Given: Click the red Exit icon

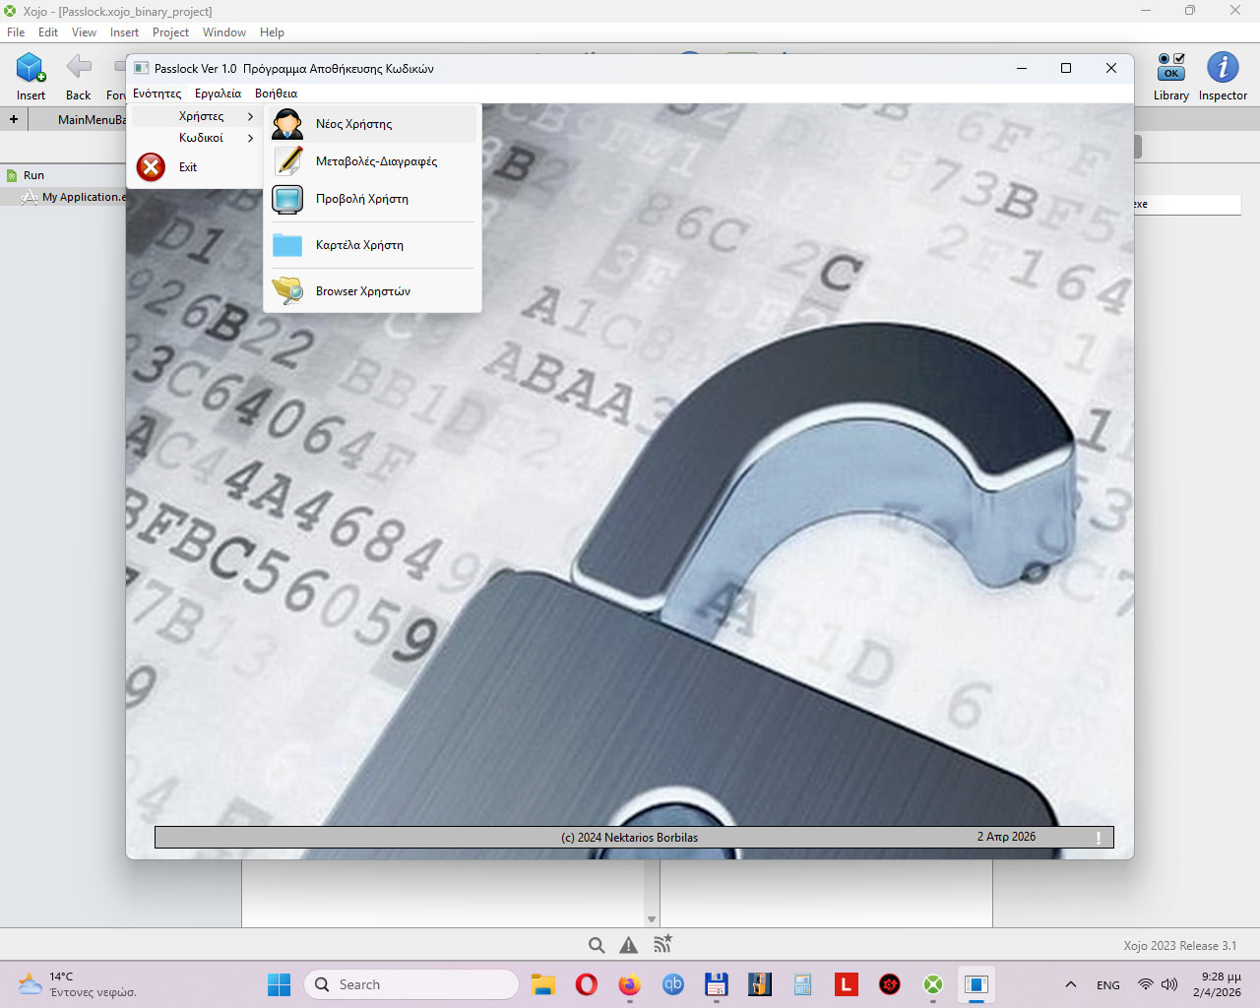Looking at the screenshot, I should click(x=151, y=167).
